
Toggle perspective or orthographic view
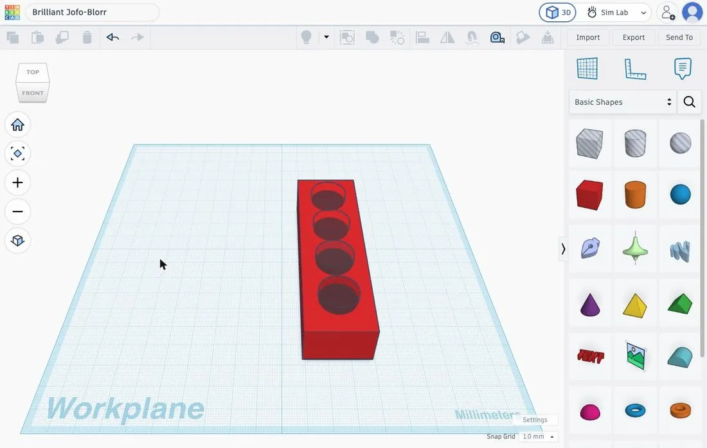point(17,240)
